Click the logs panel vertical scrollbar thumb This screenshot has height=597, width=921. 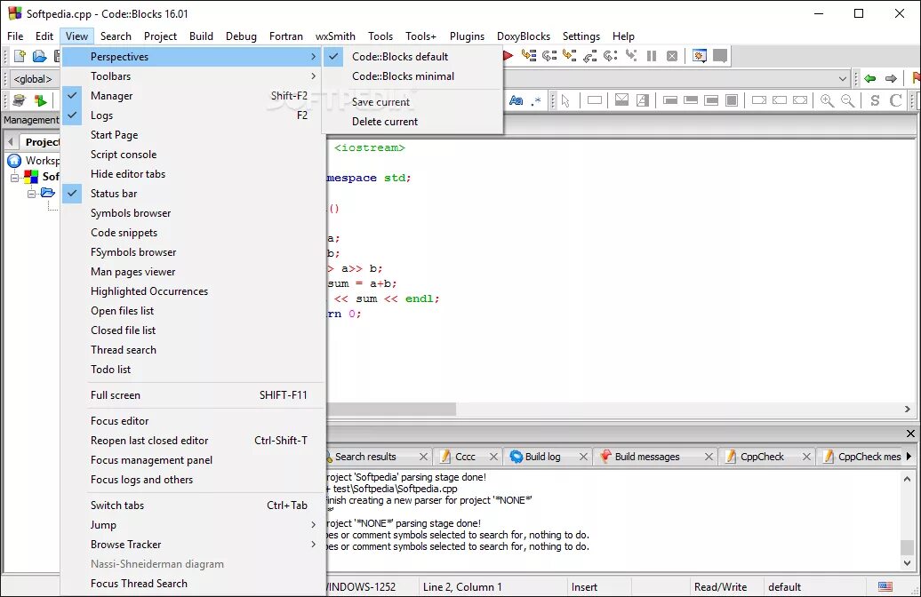(x=907, y=546)
